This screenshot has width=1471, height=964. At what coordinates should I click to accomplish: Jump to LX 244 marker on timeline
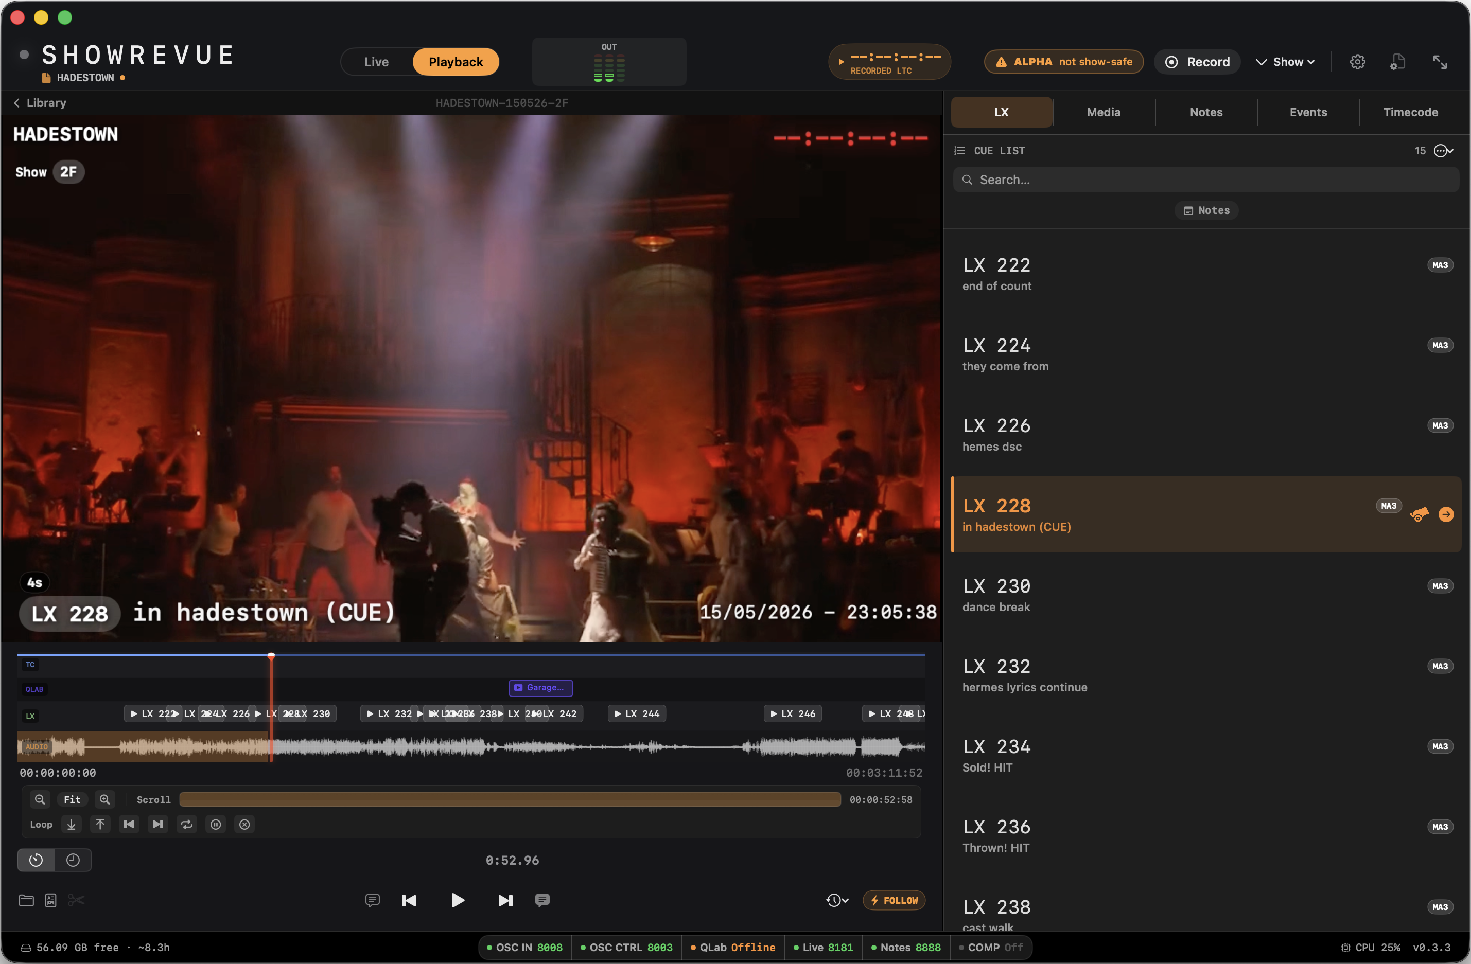coord(637,714)
